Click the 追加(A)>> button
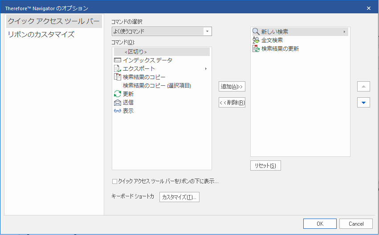 tap(232, 87)
